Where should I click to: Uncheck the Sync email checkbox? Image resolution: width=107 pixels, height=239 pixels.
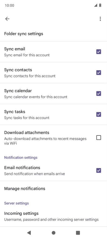(x=99, y=52)
